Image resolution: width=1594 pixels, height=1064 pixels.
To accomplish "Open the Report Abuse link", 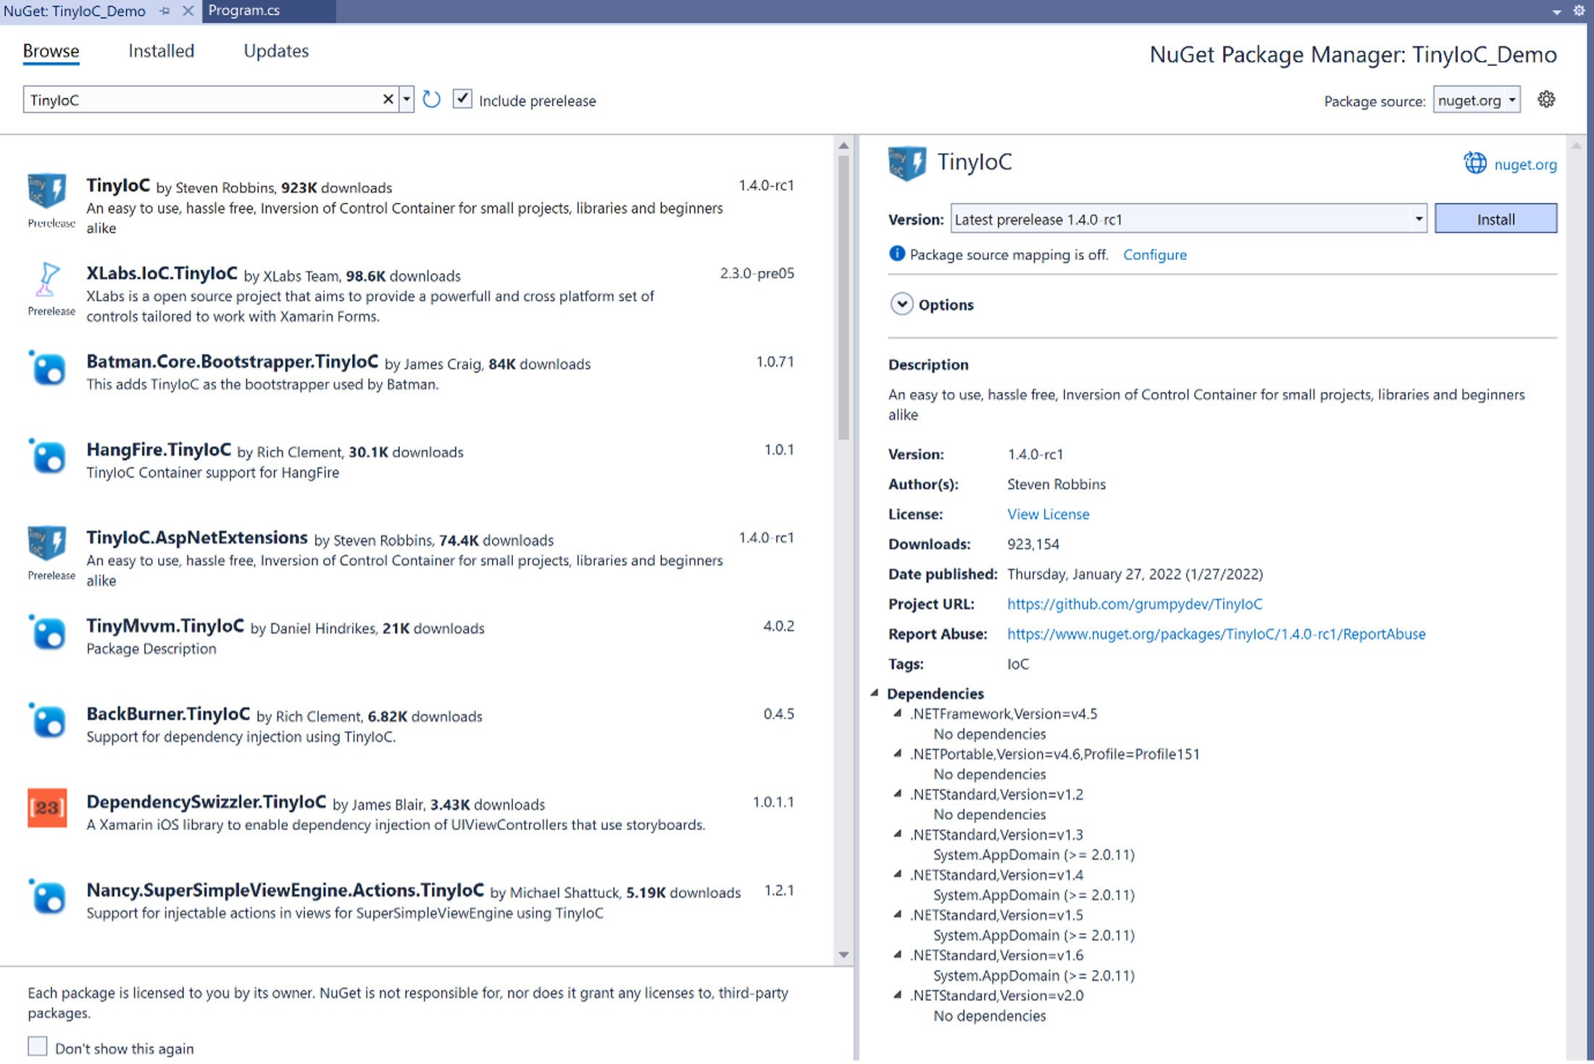I will pyautogui.click(x=1216, y=634).
